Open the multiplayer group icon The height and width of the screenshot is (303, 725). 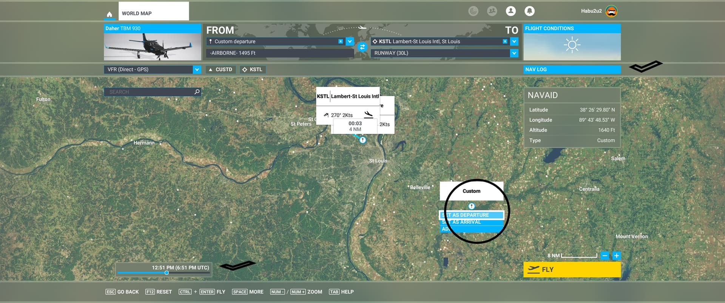click(492, 11)
